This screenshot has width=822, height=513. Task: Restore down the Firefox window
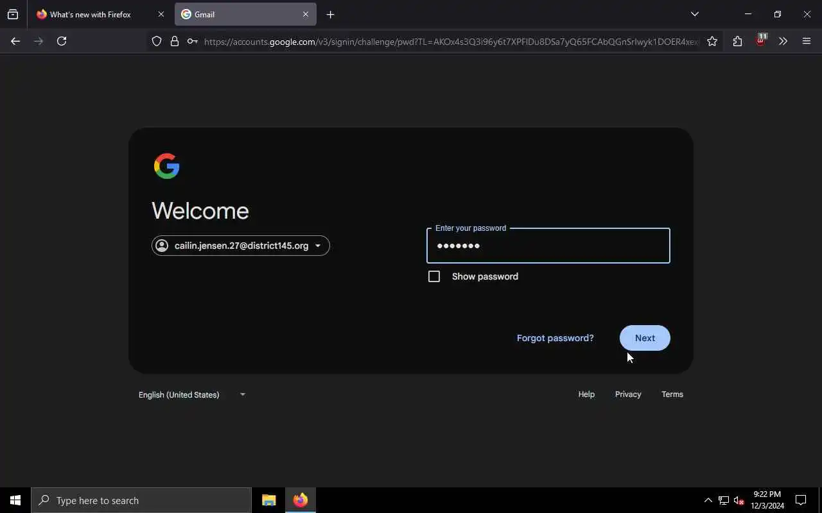coord(778,14)
